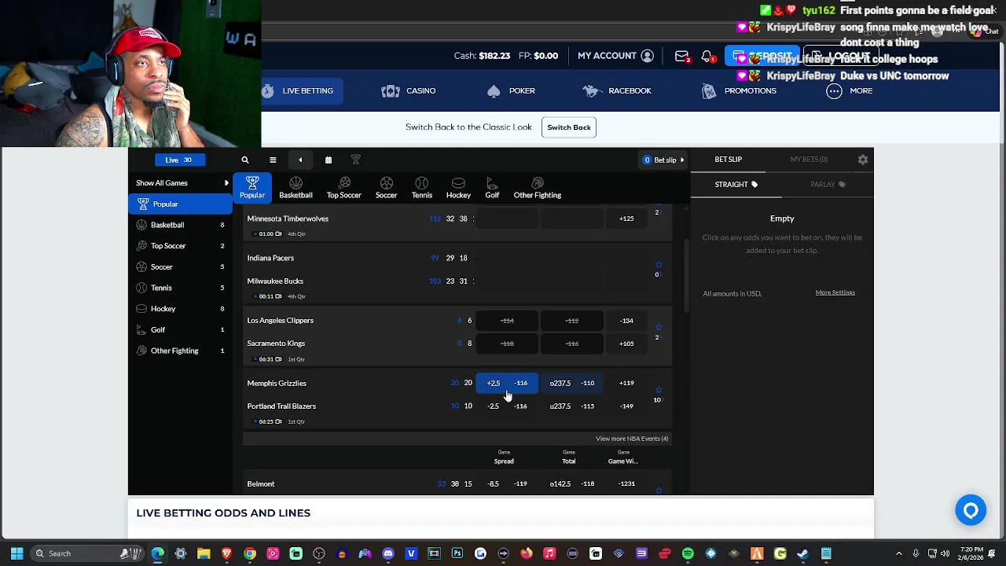Screen dimensions: 1006x566
Task: Favorite the Clippers vs Kings game star
Action: pos(659,327)
